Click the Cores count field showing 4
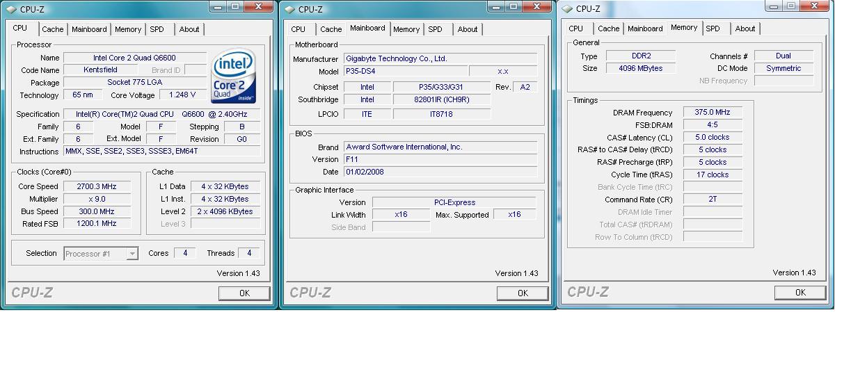 point(185,254)
